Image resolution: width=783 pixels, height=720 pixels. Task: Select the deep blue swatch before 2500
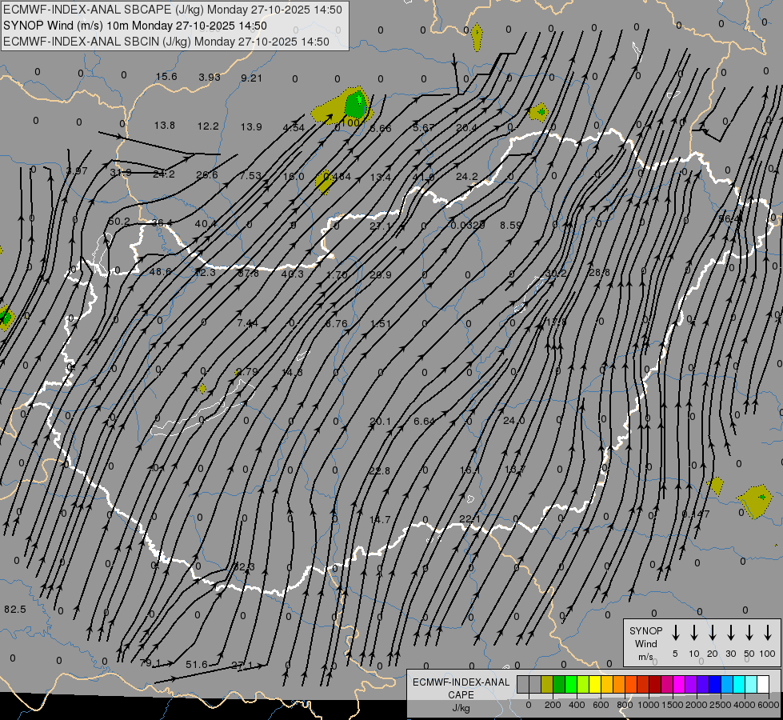714,685
